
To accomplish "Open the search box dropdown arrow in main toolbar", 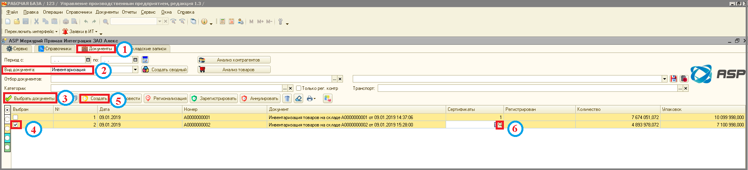I will point(159,21).
